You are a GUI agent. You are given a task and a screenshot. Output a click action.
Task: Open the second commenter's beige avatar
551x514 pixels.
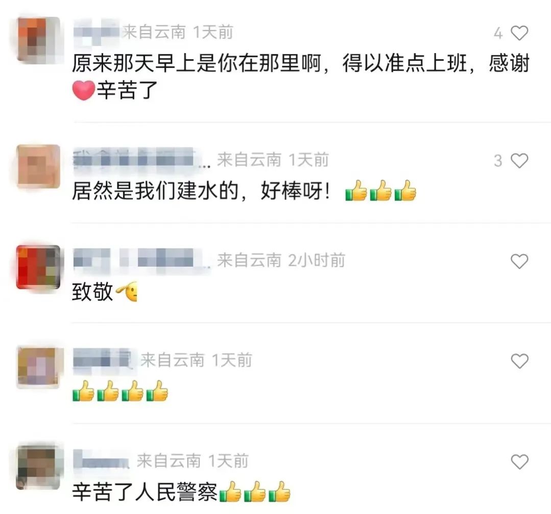(x=38, y=166)
